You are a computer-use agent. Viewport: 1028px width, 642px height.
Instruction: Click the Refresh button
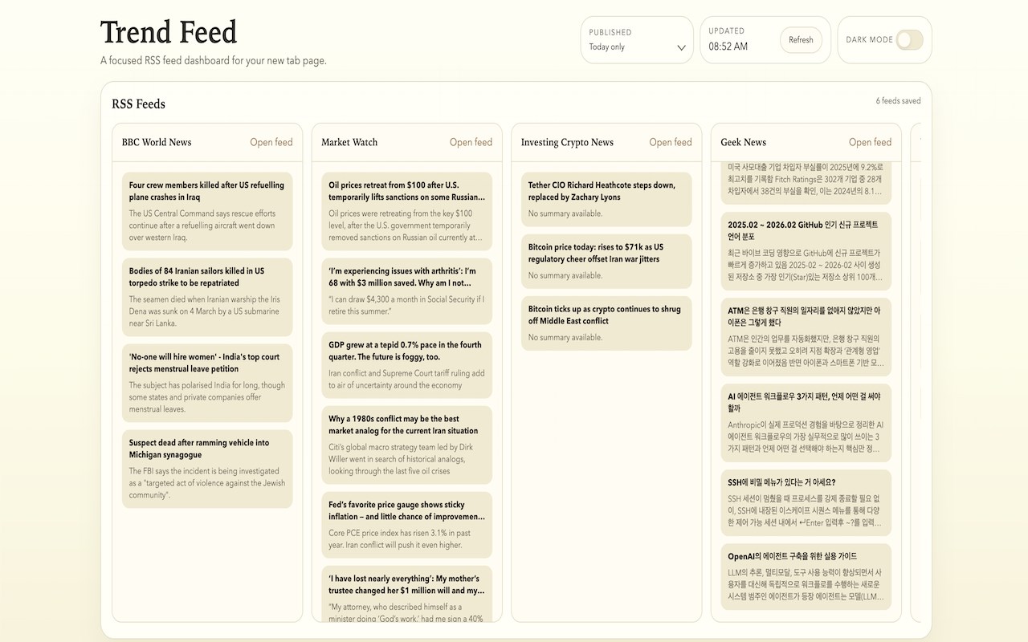[801, 40]
